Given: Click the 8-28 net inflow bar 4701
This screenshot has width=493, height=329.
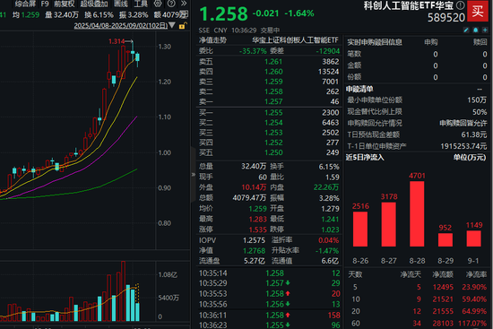Looking at the screenshot, I should 417,213.
